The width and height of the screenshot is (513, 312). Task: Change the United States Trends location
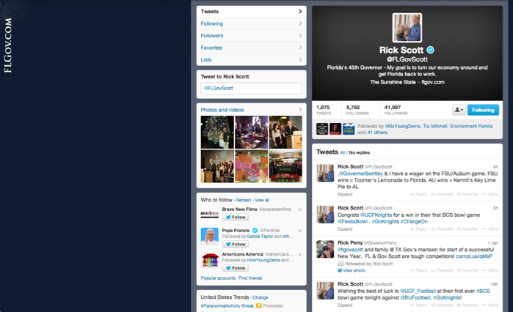point(260,297)
